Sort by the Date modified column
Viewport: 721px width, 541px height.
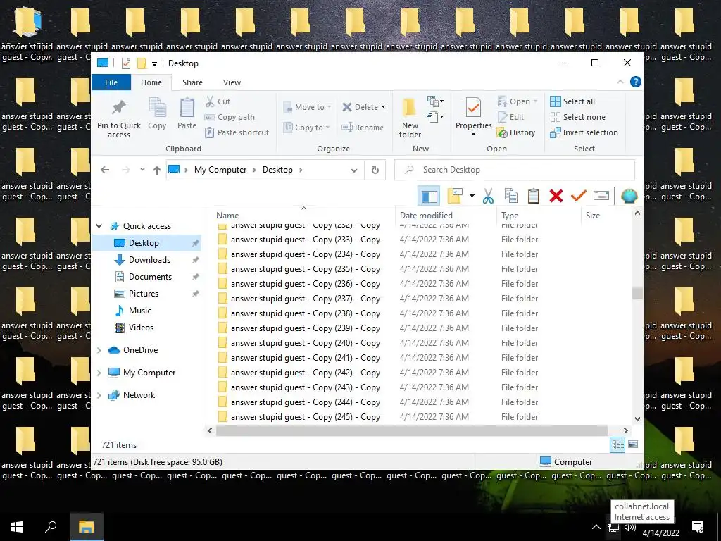pos(426,216)
